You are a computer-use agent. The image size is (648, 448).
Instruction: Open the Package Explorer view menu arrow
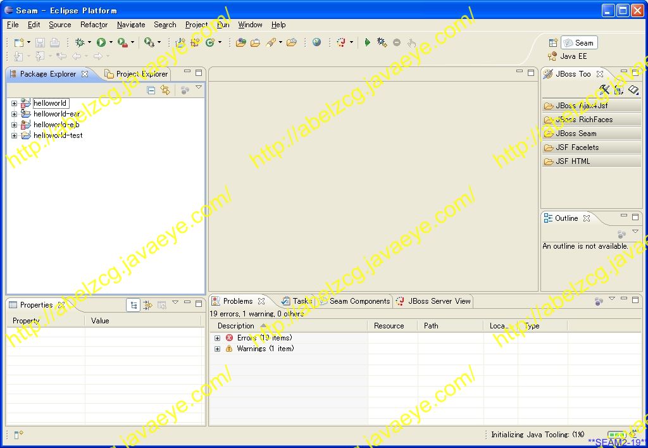coord(199,87)
